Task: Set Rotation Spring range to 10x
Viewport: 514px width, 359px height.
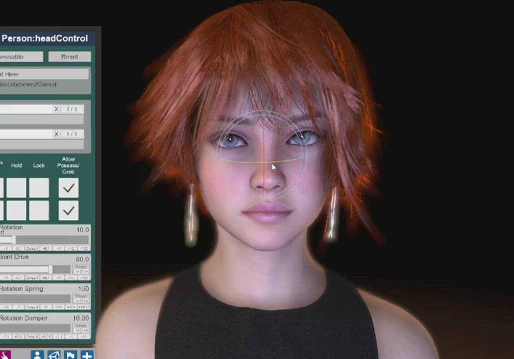Action: coord(84,301)
